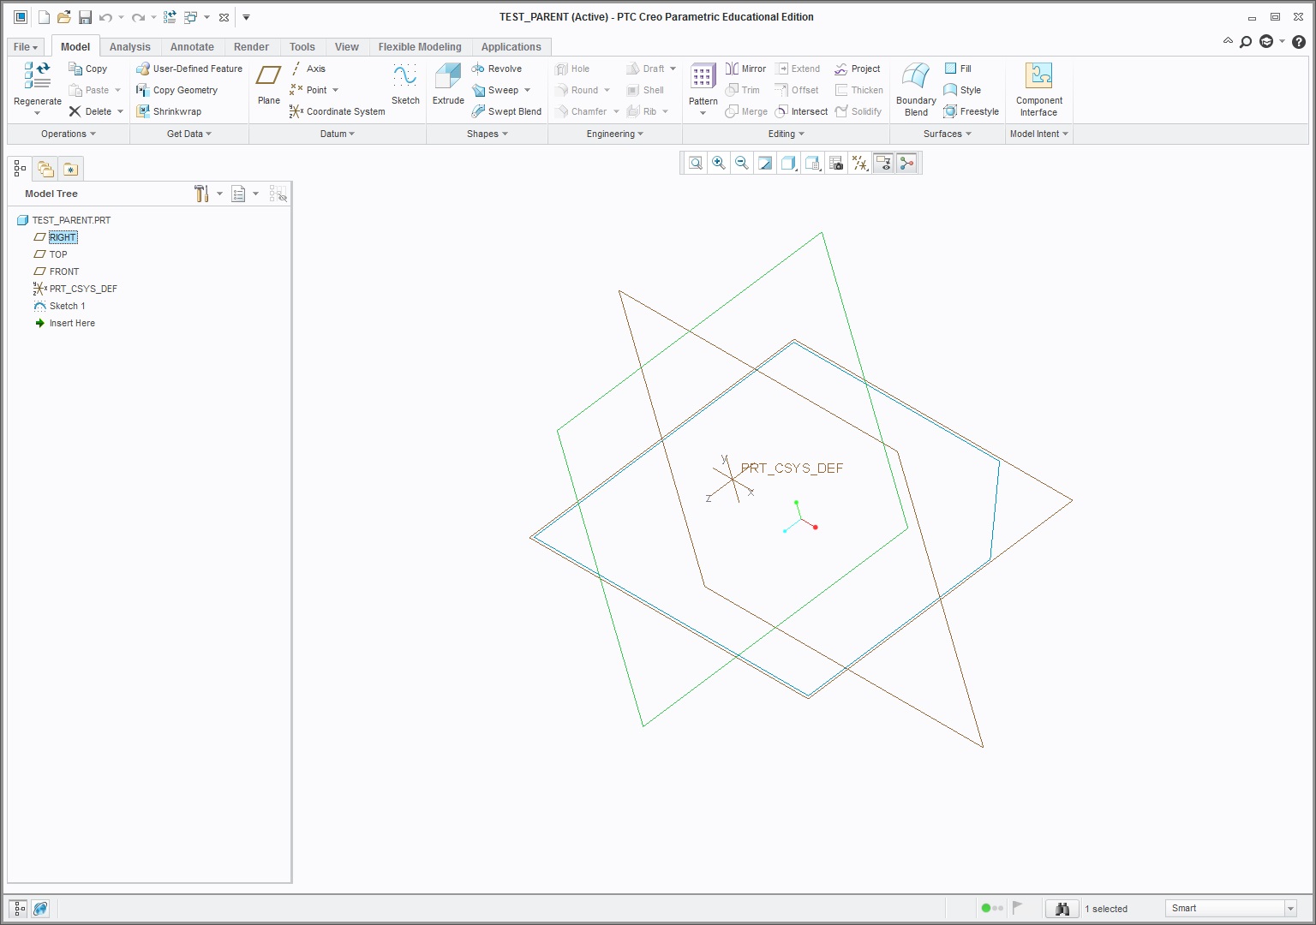Switch to the Render tab
Screen dimensions: 1316x925
pos(251,47)
